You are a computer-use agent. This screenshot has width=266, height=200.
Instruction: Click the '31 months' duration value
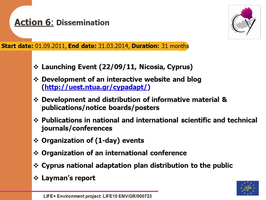click(175, 46)
